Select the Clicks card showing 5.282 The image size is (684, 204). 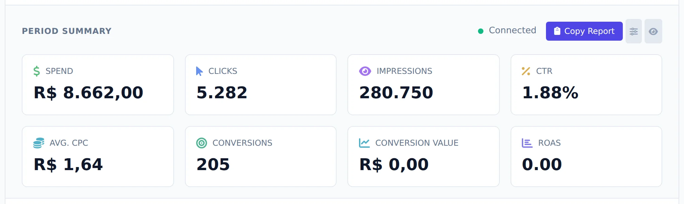point(261,85)
